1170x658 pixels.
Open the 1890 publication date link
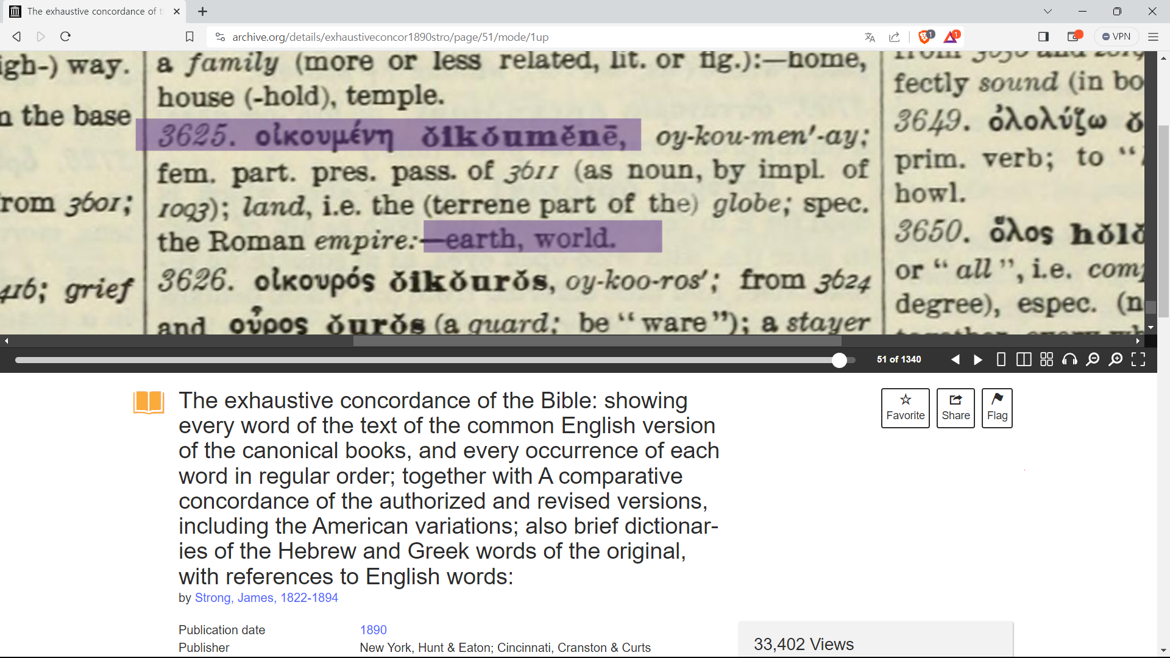373,630
